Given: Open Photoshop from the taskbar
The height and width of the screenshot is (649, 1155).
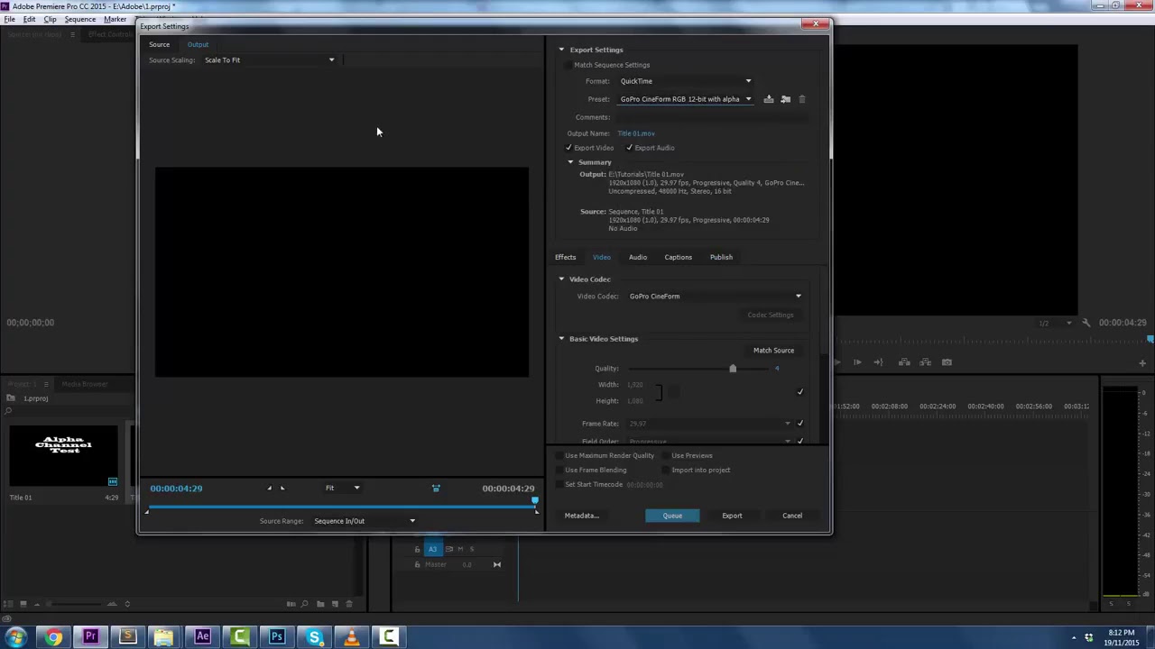Looking at the screenshot, I should point(277,637).
